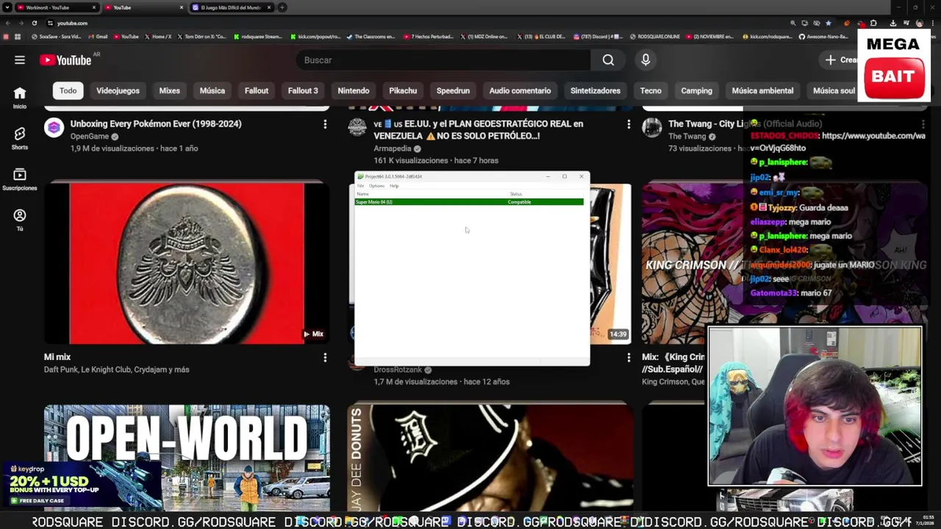Select the Nintendo filter chip
This screenshot has width=941, height=529.
coord(354,90)
